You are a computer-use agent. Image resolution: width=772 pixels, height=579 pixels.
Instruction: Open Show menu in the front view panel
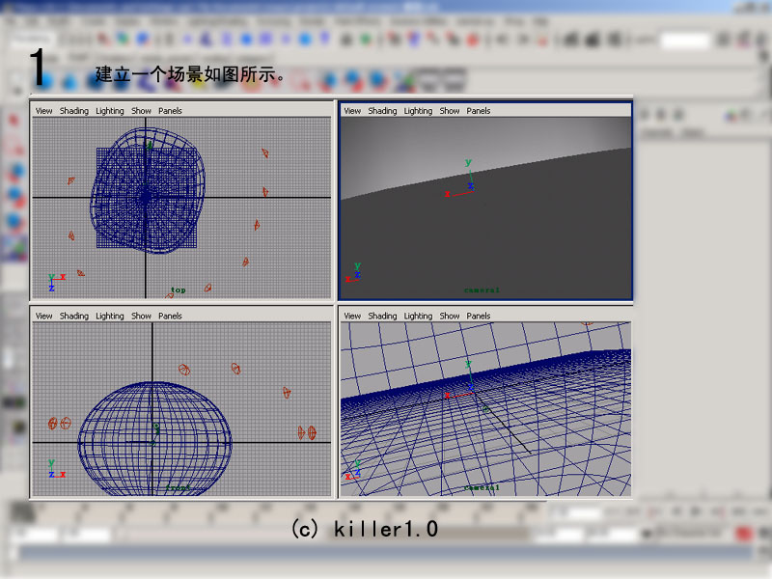coord(141,317)
